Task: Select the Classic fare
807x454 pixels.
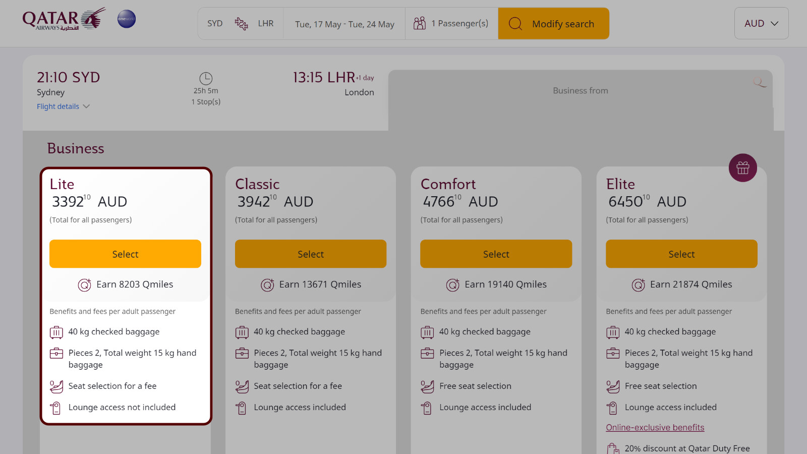Action: (x=311, y=254)
